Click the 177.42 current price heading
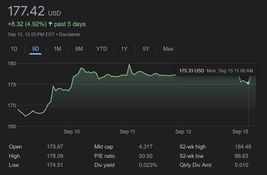Viewport: 267px width, 175px height. coord(26,12)
